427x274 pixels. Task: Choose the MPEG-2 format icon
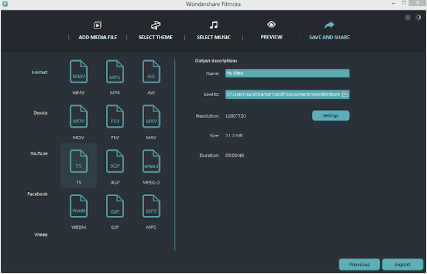point(151,161)
